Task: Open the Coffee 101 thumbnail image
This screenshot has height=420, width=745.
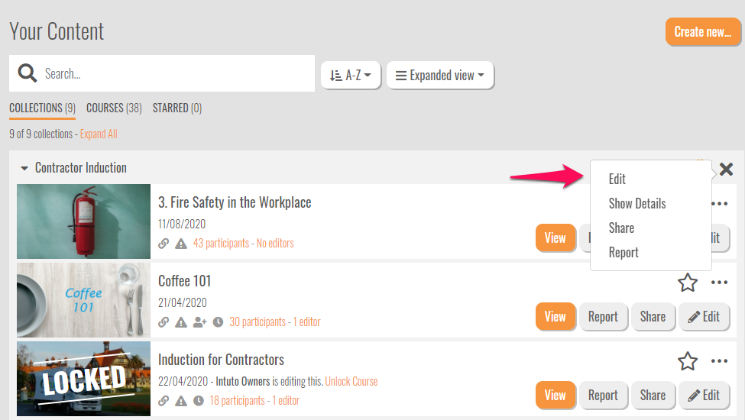Action: 83,300
